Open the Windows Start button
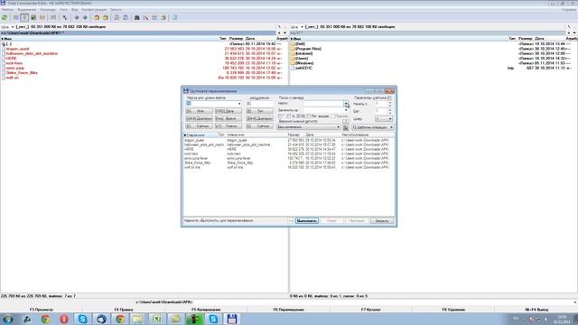The height and width of the screenshot is (325, 578). coord(8,319)
